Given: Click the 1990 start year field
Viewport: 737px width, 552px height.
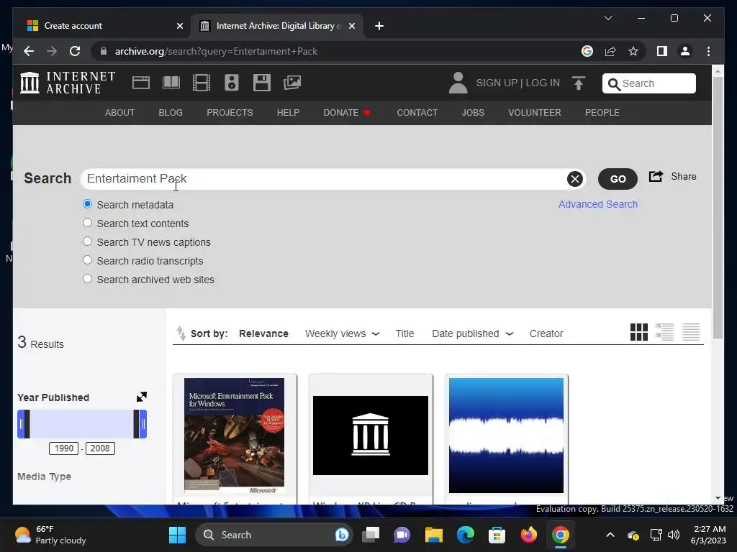Looking at the screenshot, I should click(x=64, y=448).
